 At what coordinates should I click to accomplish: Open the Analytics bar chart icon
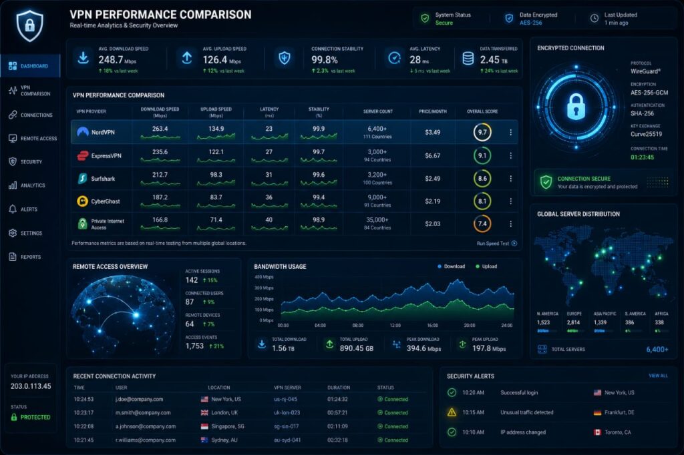click(13, 185)
